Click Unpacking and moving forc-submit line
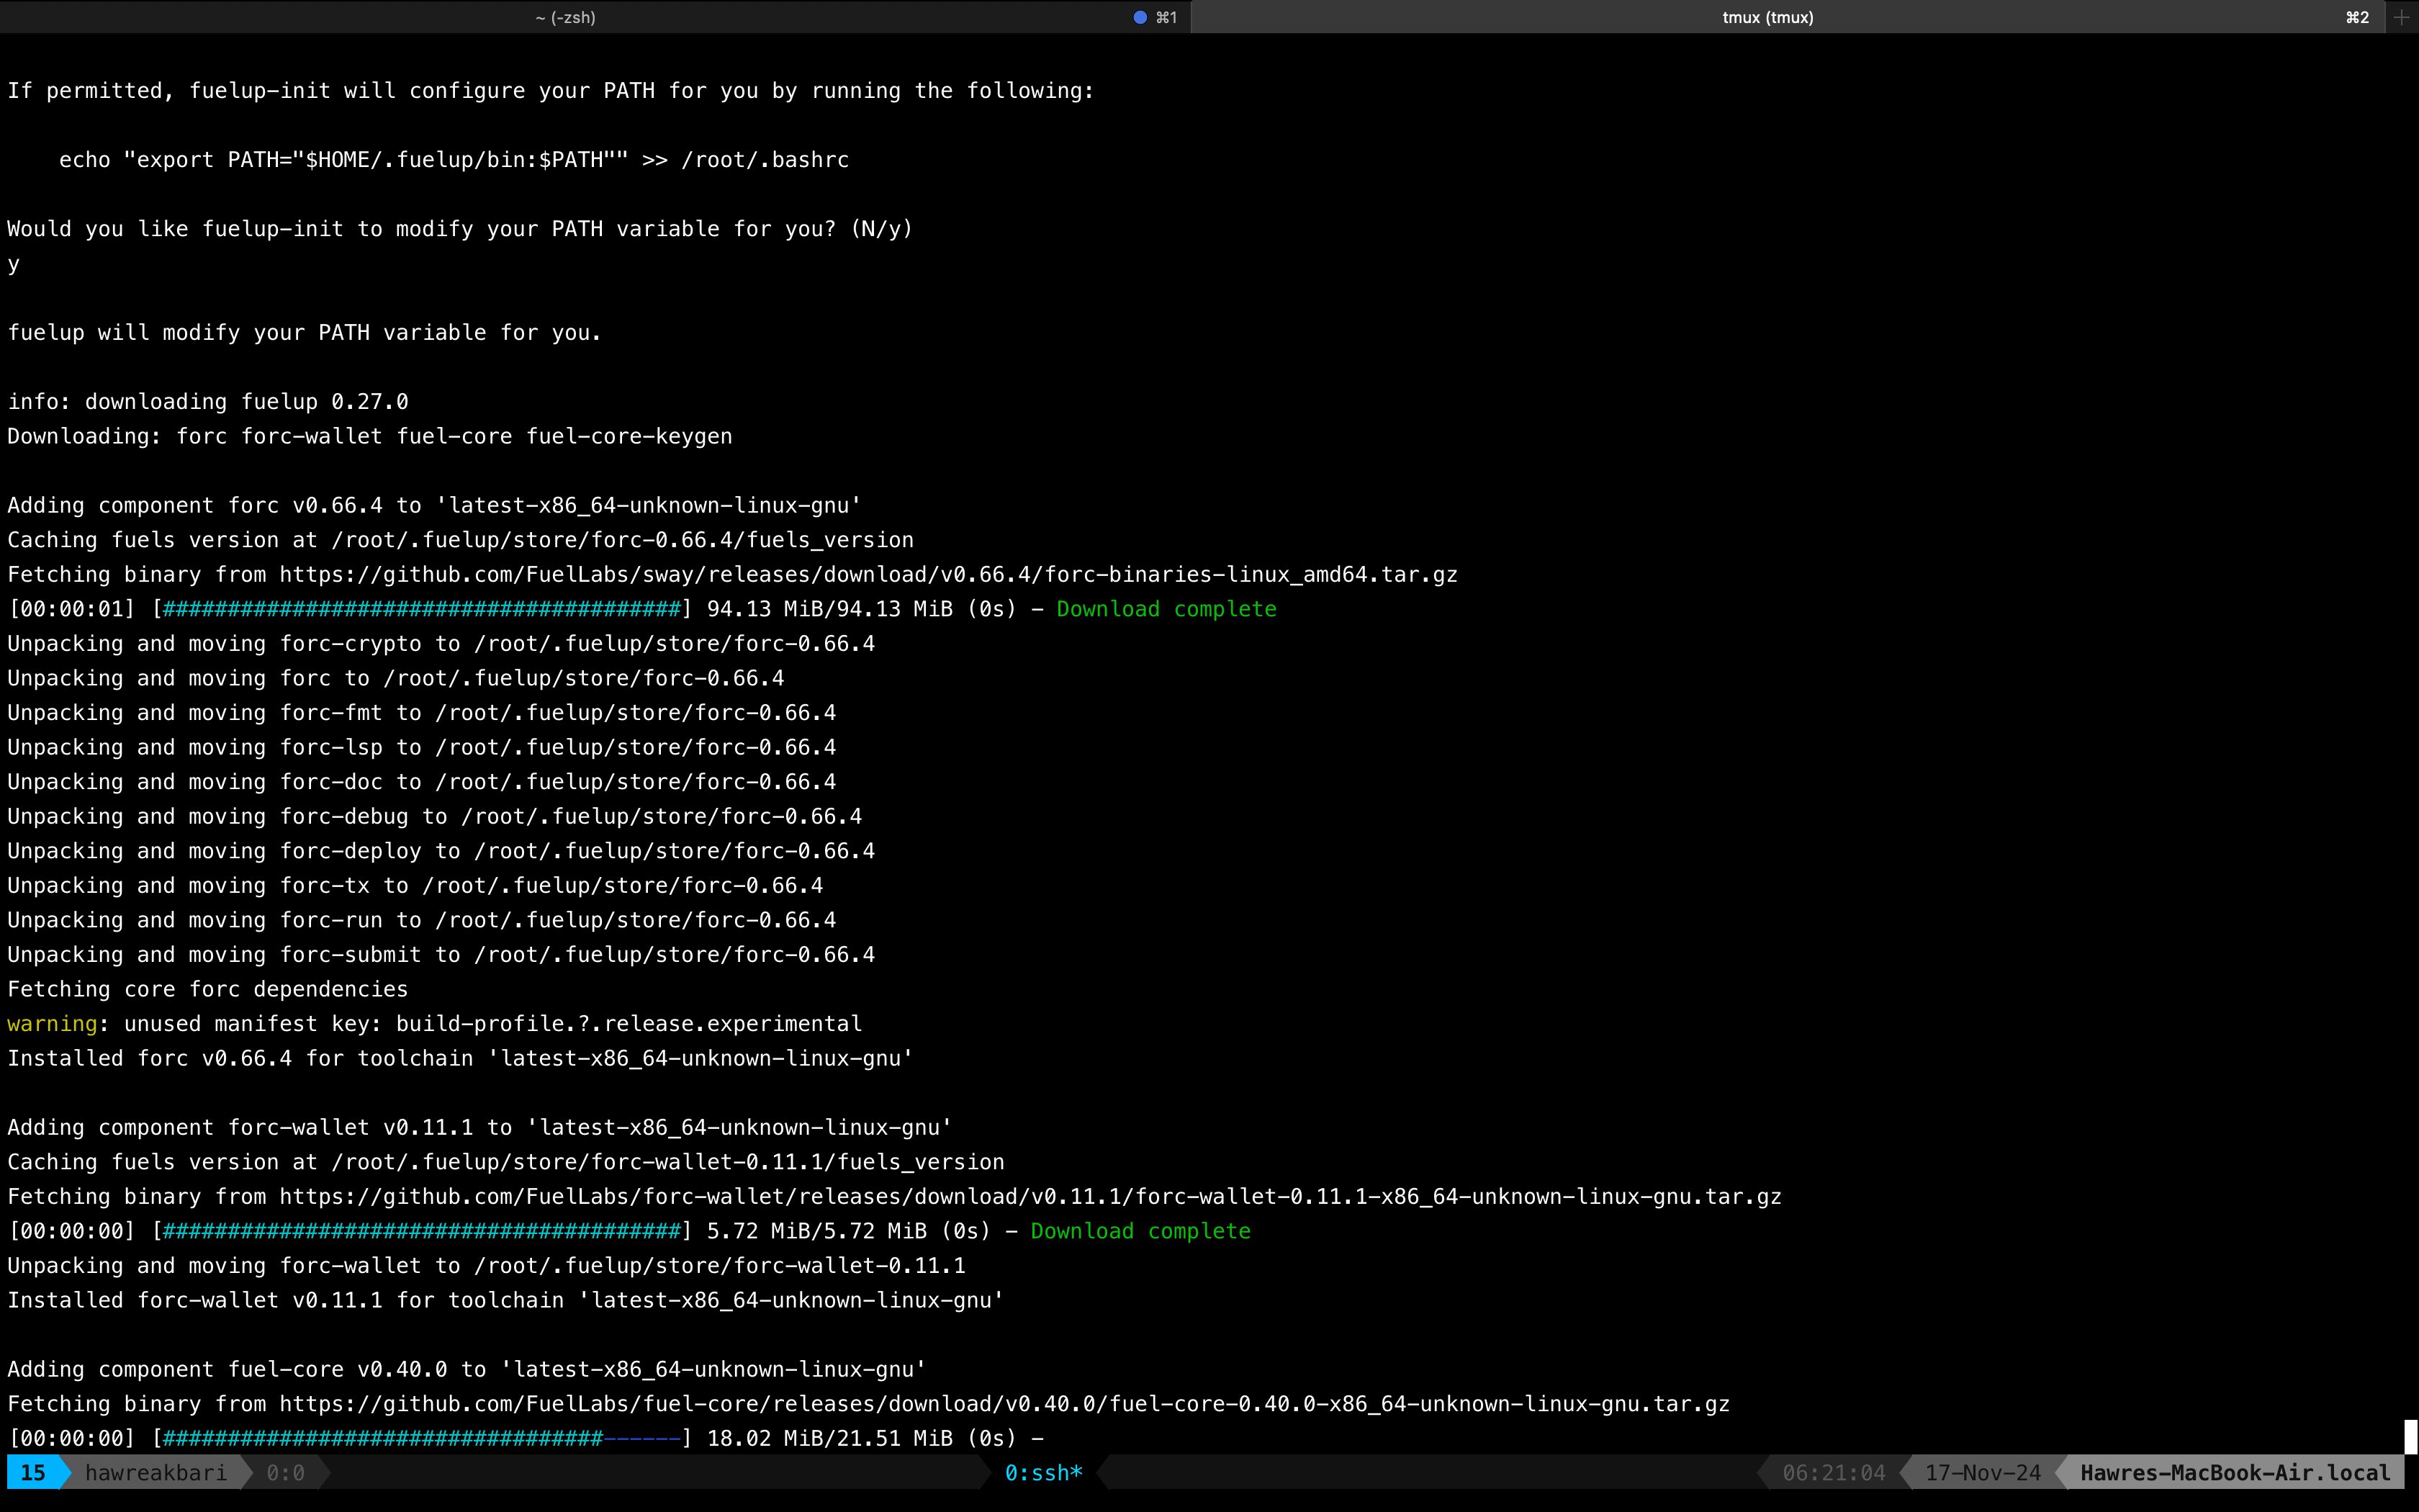Image resolution: width=2419 pixels, height=1512 pixels. click(x=441, y=954)
